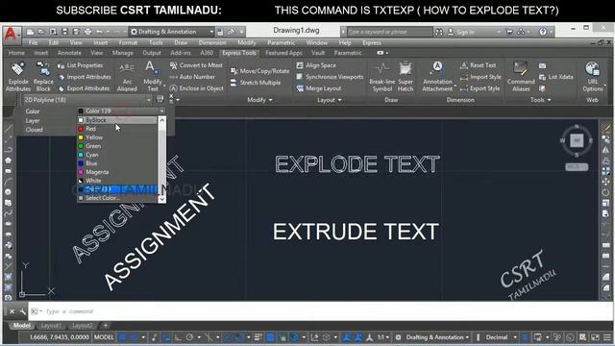The height and width of the screenshot is (346, 615).
Task: Expand the Modify panel arrow
Action: 271,100
